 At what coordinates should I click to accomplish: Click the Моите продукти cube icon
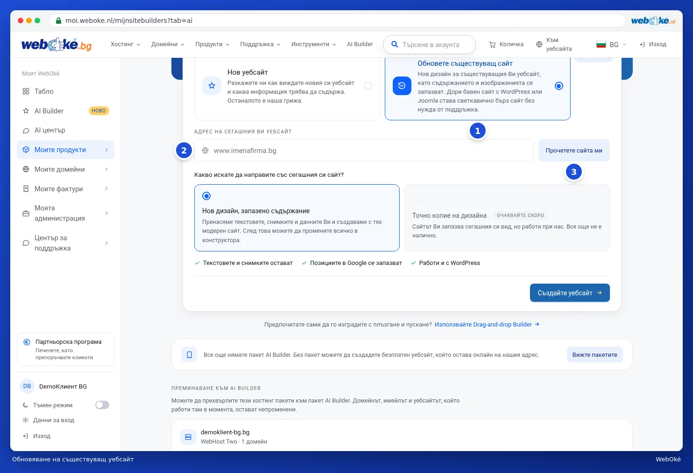26,150
